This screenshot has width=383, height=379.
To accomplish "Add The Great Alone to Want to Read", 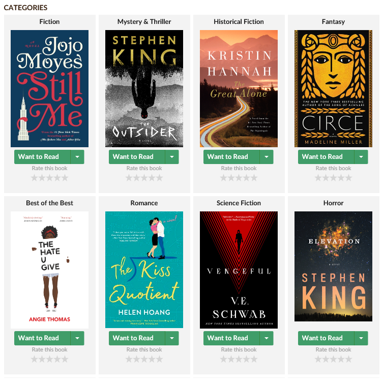I will point(231,157).
